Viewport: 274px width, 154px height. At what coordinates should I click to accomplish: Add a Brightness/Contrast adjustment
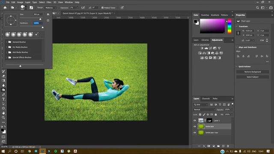pos(202,48)
